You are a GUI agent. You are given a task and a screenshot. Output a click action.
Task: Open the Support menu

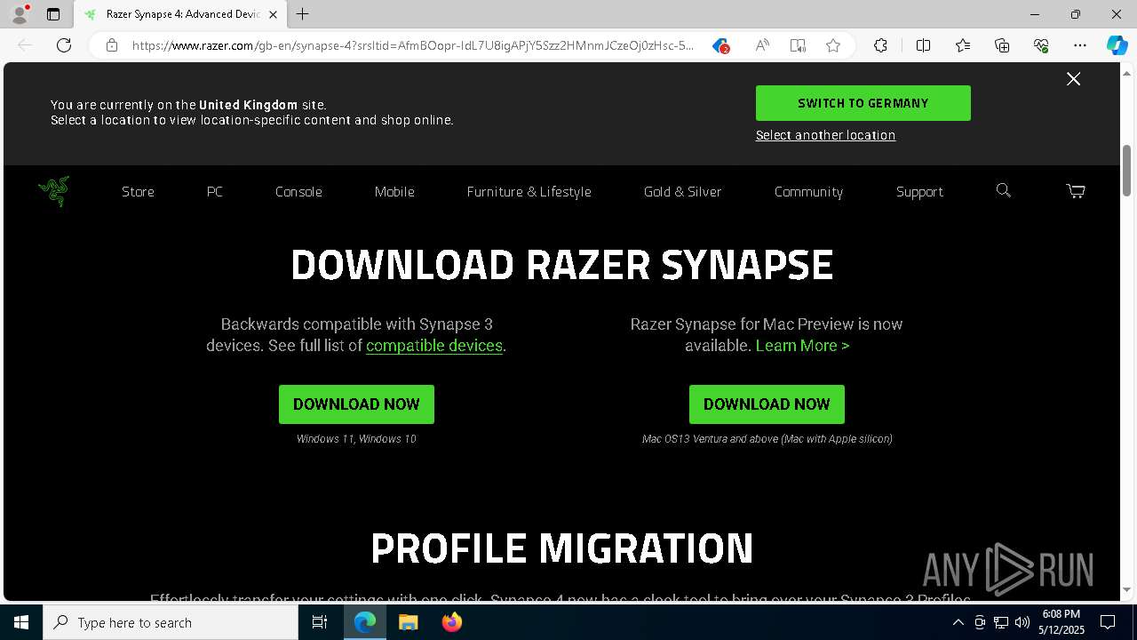point(919,191)
